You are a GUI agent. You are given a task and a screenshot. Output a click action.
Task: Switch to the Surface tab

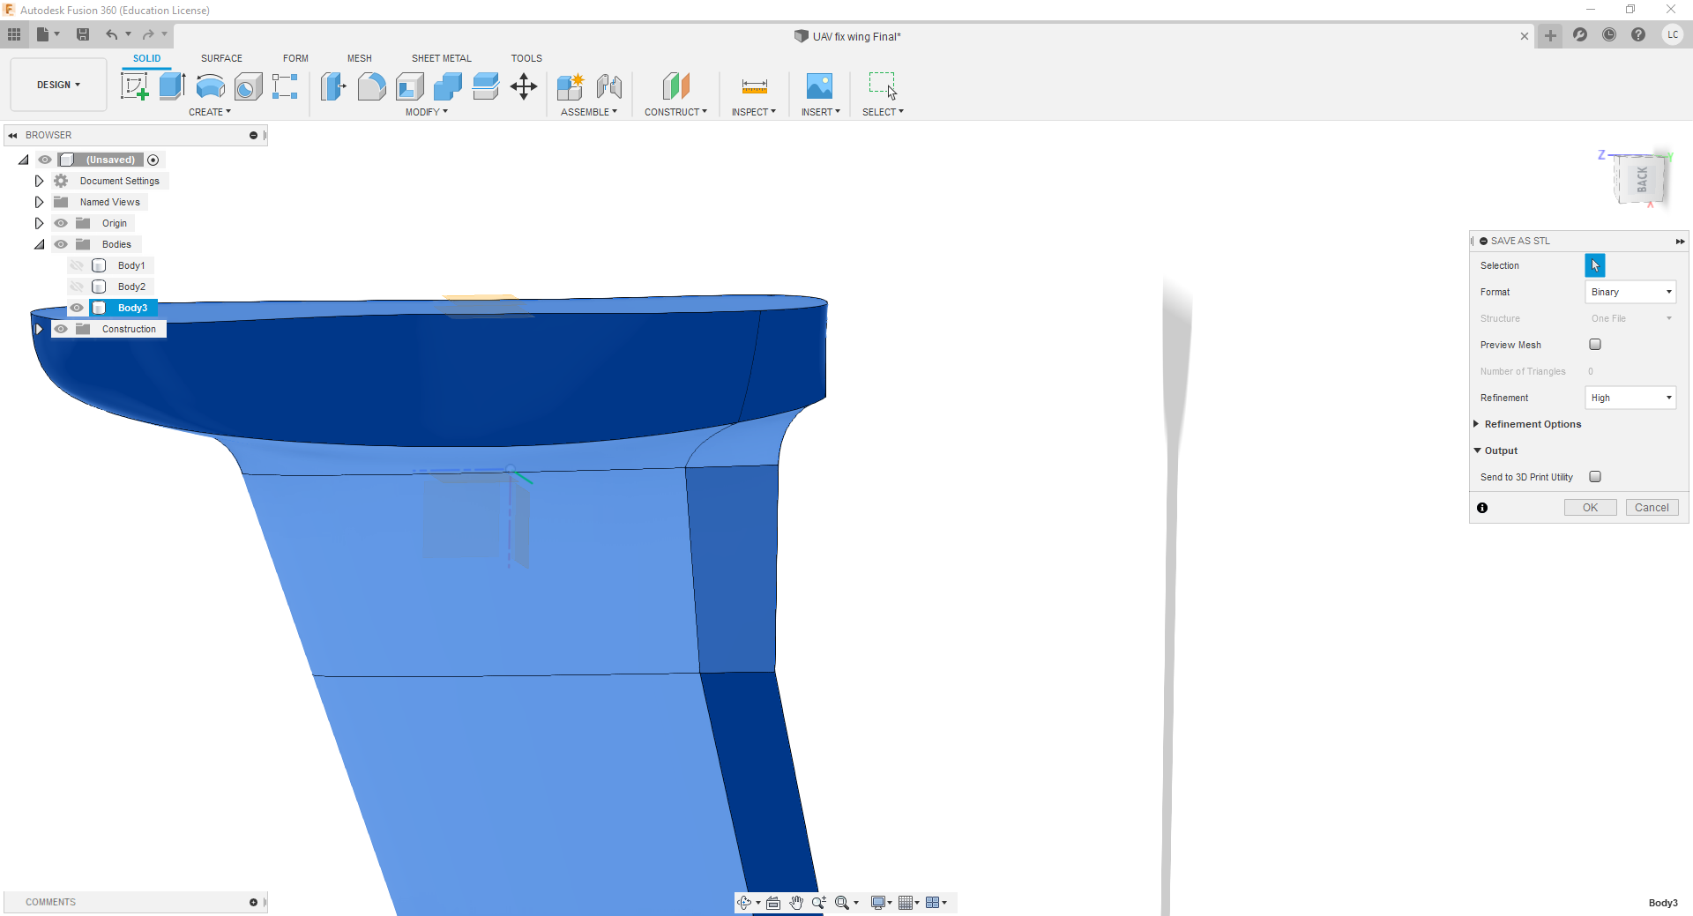(x=221, y=58)
